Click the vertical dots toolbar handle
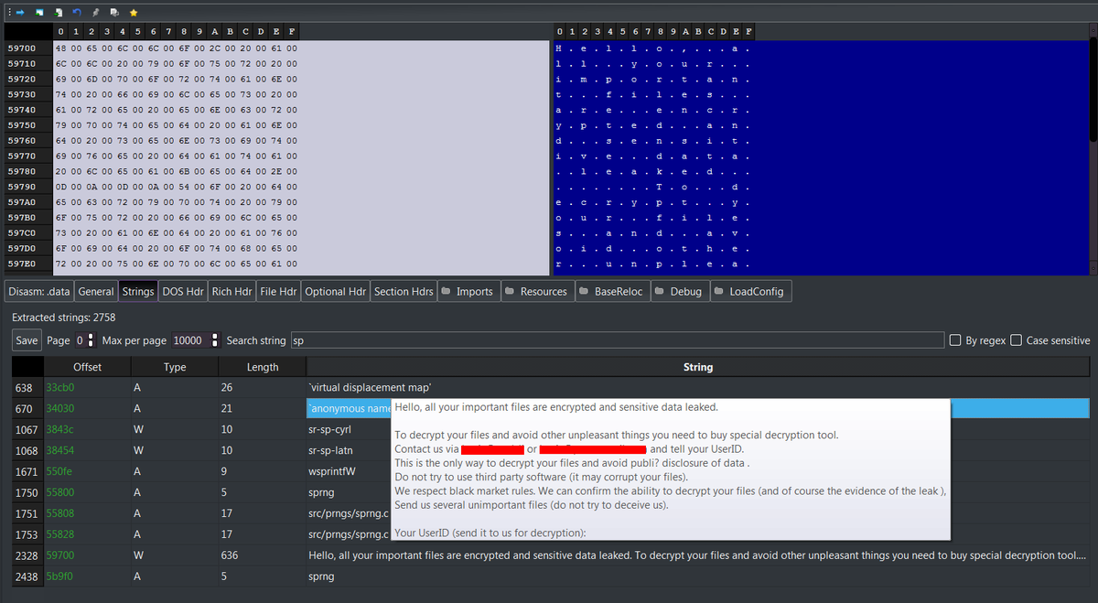The height and width of the screenshot is (603, 1098). click(x=10, y=12)
